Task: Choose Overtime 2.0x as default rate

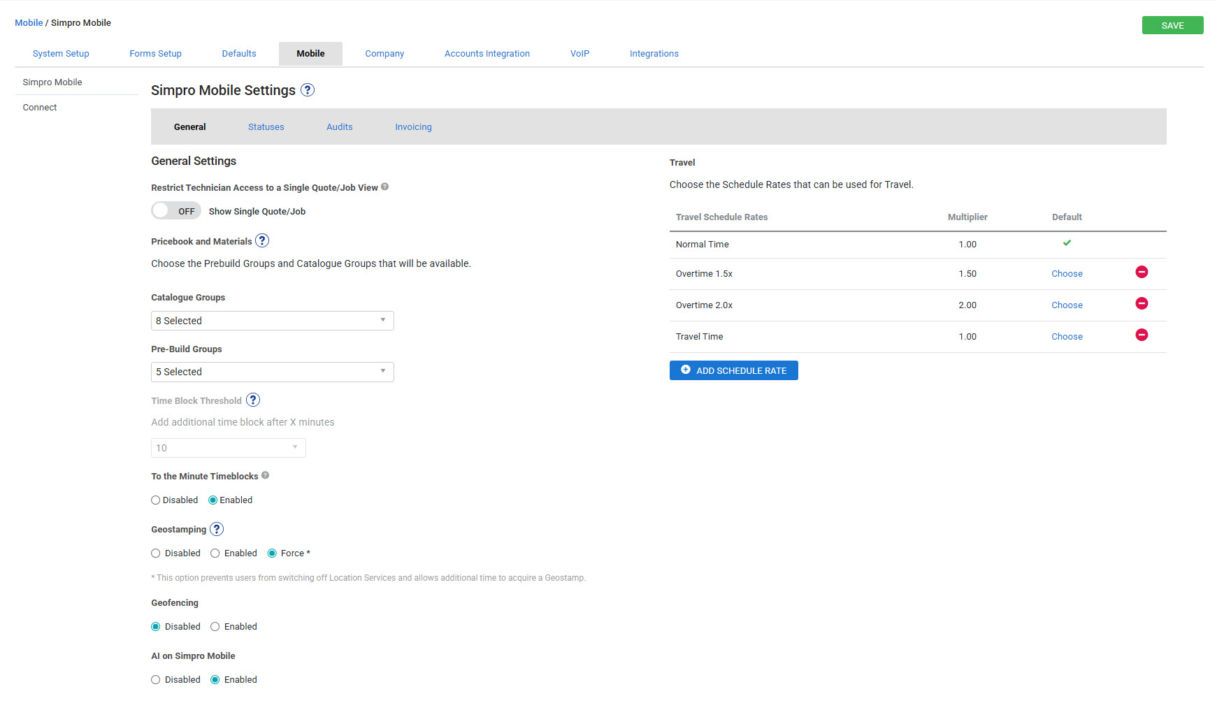Action: click(1067, 305)
